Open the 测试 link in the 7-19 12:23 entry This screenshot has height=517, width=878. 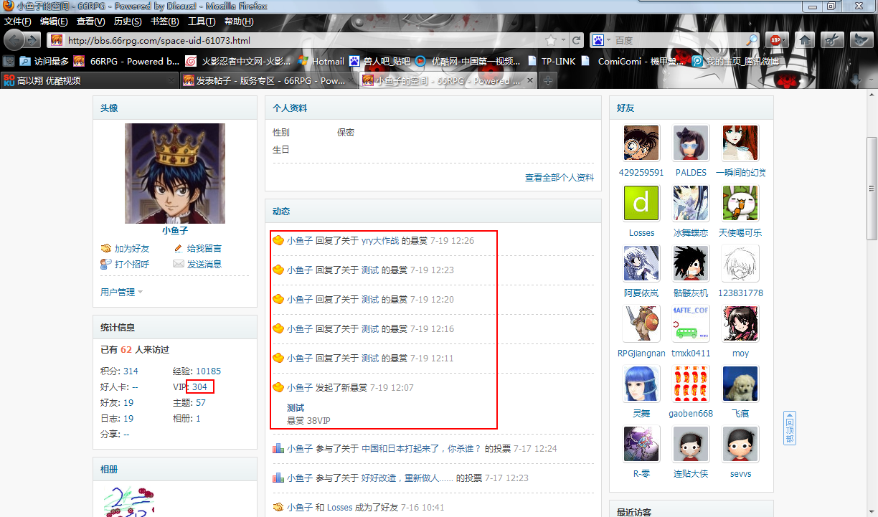point(370,270)
